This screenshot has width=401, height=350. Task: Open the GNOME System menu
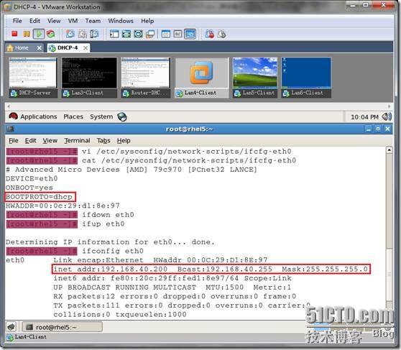click(101, 116)
